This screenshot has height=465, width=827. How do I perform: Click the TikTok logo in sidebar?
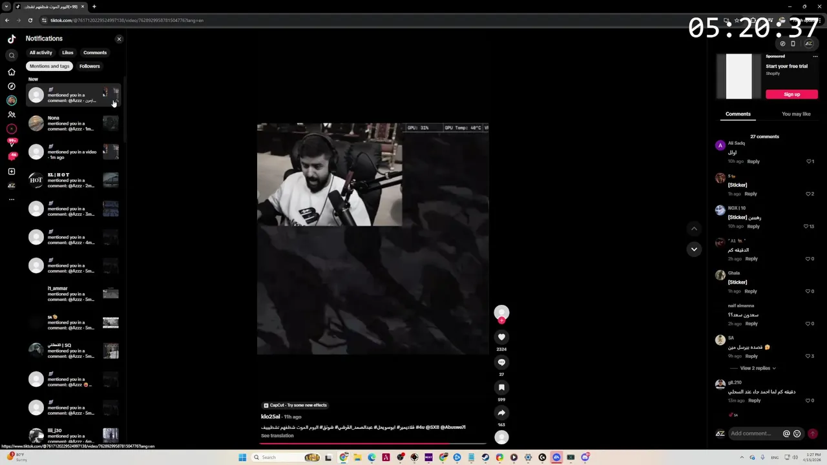pos(12,39)
